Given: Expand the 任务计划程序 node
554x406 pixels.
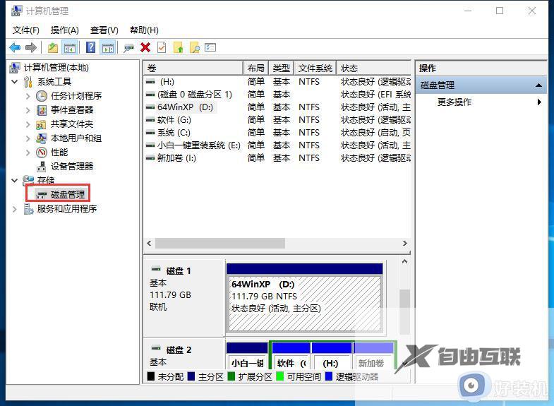Looking at the screenshot, I should pyautogui.click(x=28, y=96).
